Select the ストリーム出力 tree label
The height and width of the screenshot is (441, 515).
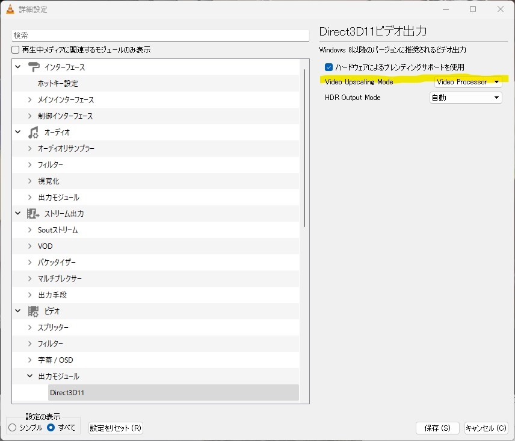(x=64, y=214)
